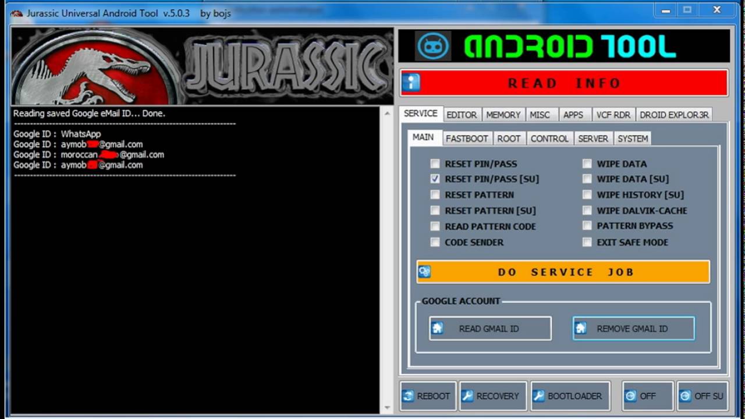Screen dimensions: 745x419
Task: Click the moroccan gmail.com log entry
Action: (x=88, y=155)
